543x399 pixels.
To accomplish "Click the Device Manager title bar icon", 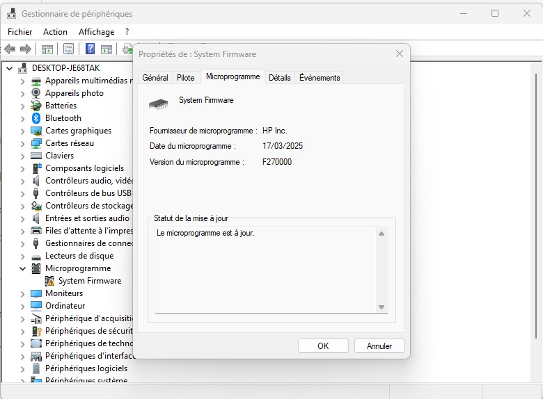I will tap(11, 13).
